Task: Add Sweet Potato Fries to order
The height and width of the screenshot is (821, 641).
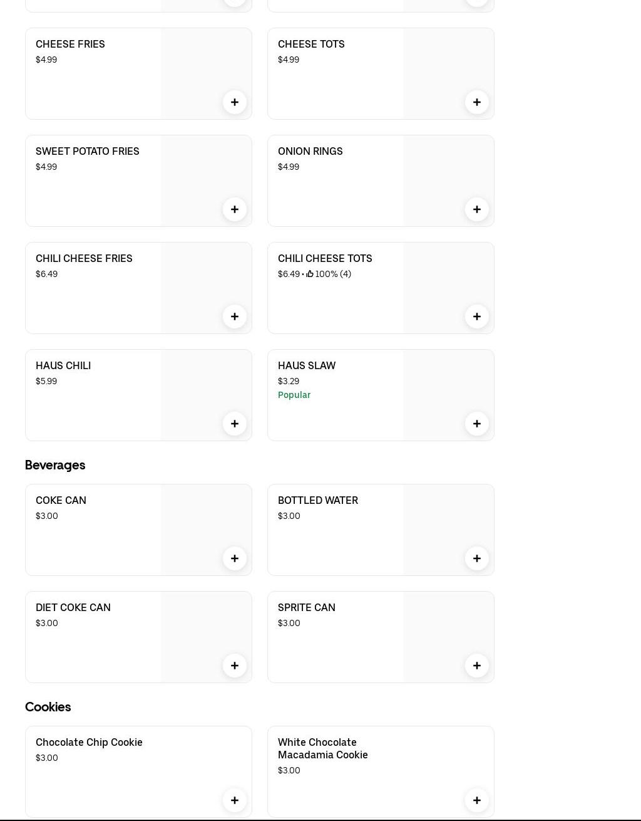Action: 235,209
